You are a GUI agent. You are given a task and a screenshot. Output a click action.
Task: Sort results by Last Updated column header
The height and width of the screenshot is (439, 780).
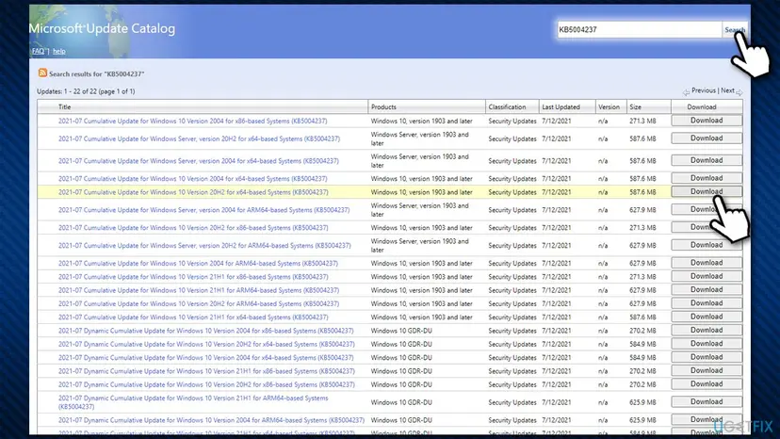coord(561,106)
